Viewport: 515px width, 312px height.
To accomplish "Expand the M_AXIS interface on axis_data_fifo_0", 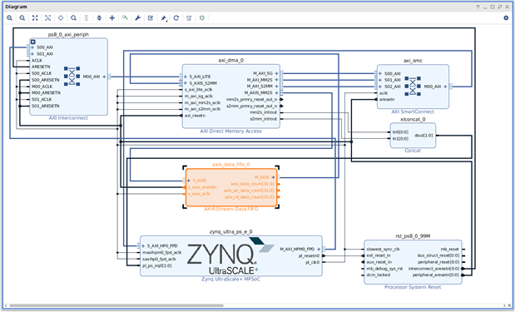I will coord(273,177).
